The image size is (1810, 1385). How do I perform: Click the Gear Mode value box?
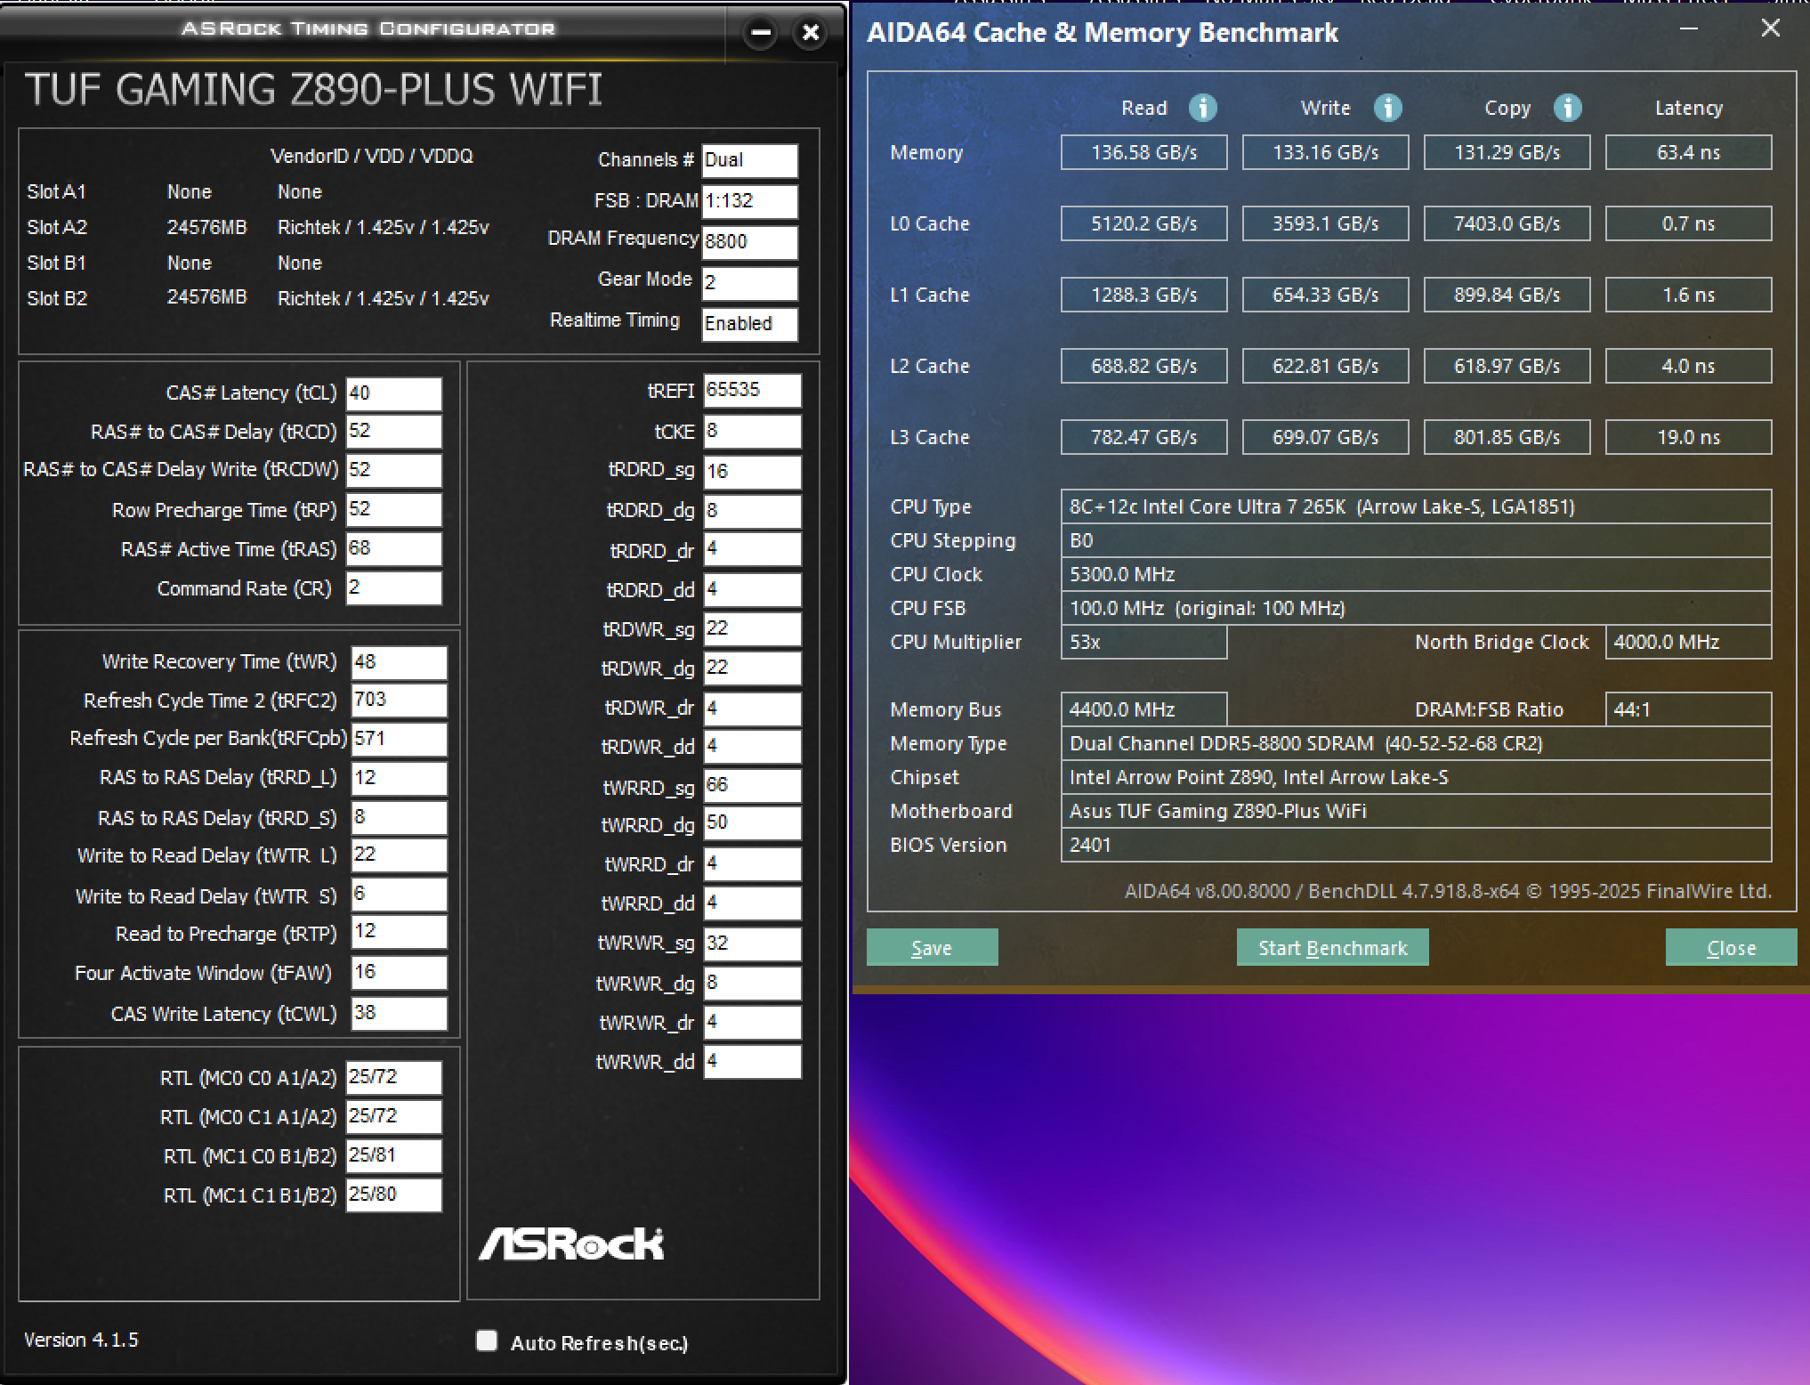click(x=749, y=283)
